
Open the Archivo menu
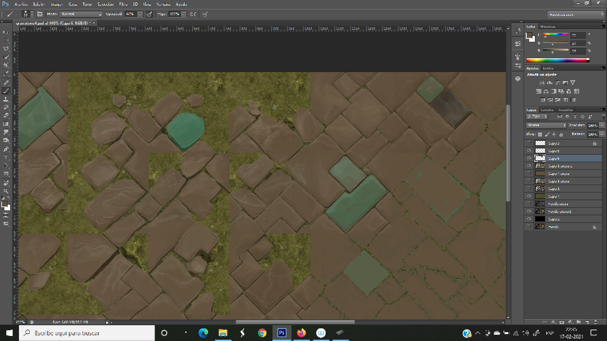pyautogui.click(x=21, y=4)
